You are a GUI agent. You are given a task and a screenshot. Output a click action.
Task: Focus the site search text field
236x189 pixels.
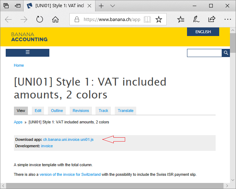pos(205,53)
